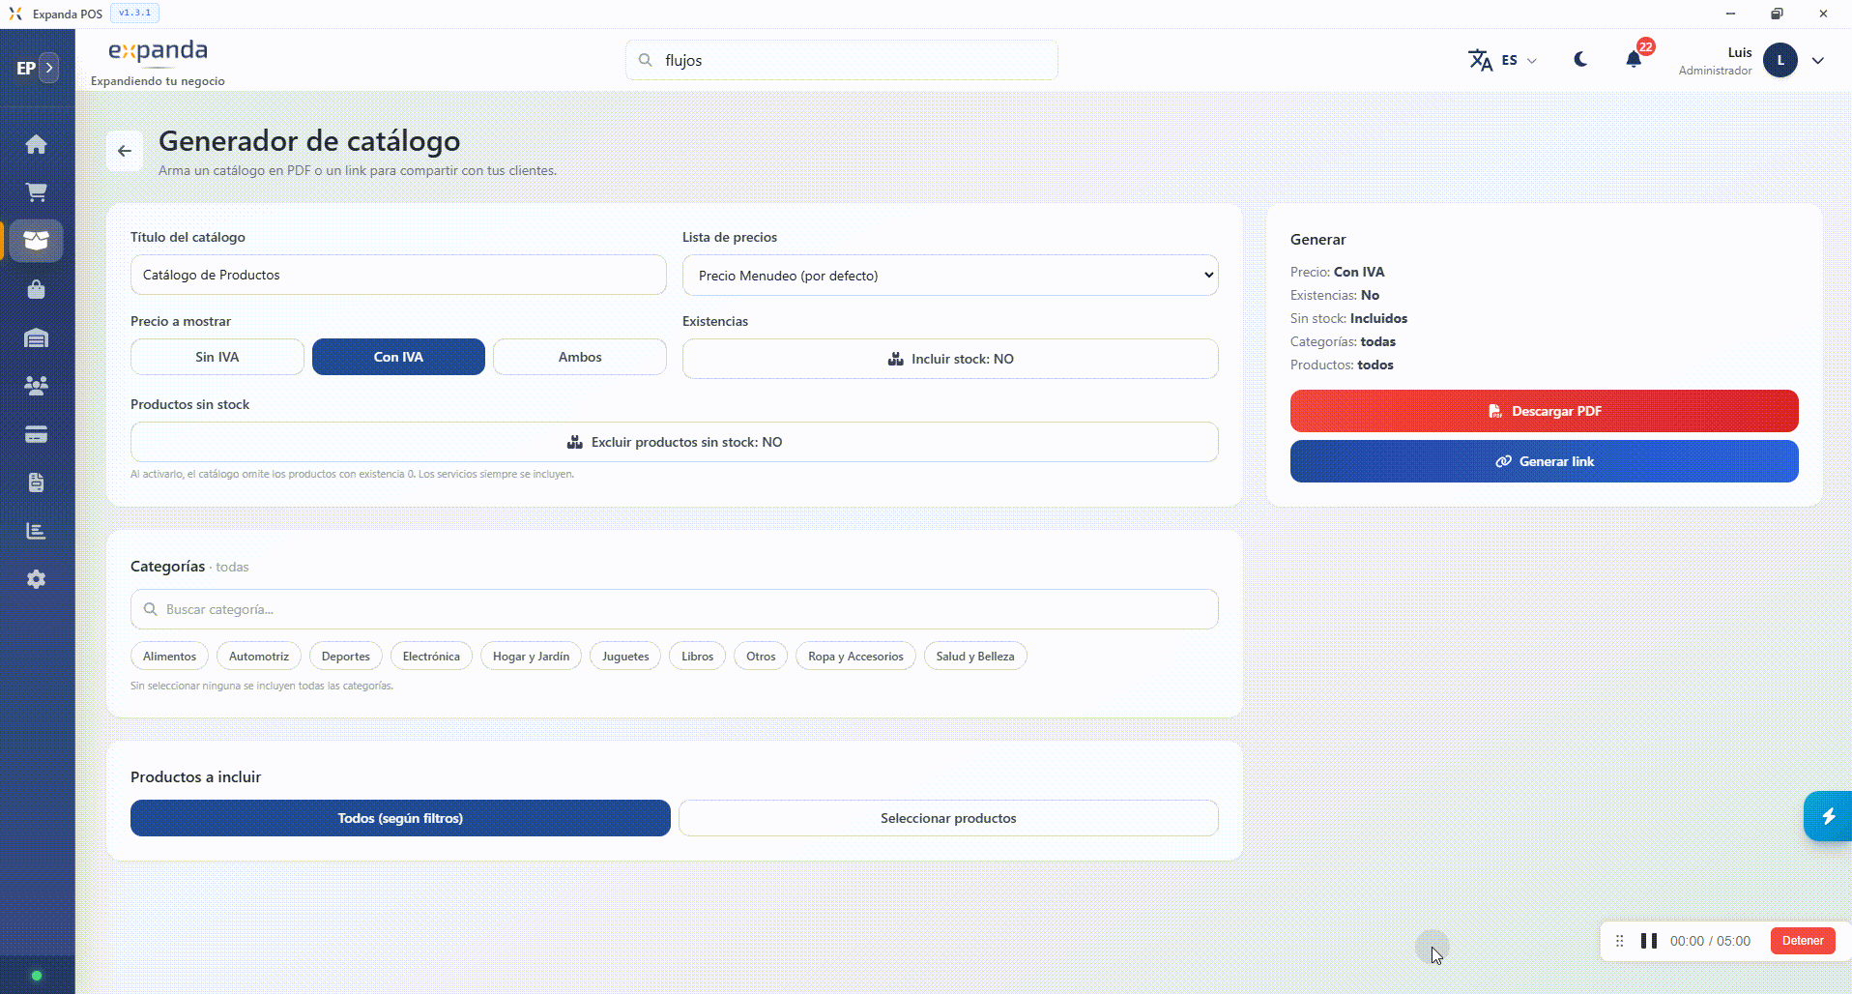Pause the recording timer
1852x994 pixels.
(x=1649, y=941)
